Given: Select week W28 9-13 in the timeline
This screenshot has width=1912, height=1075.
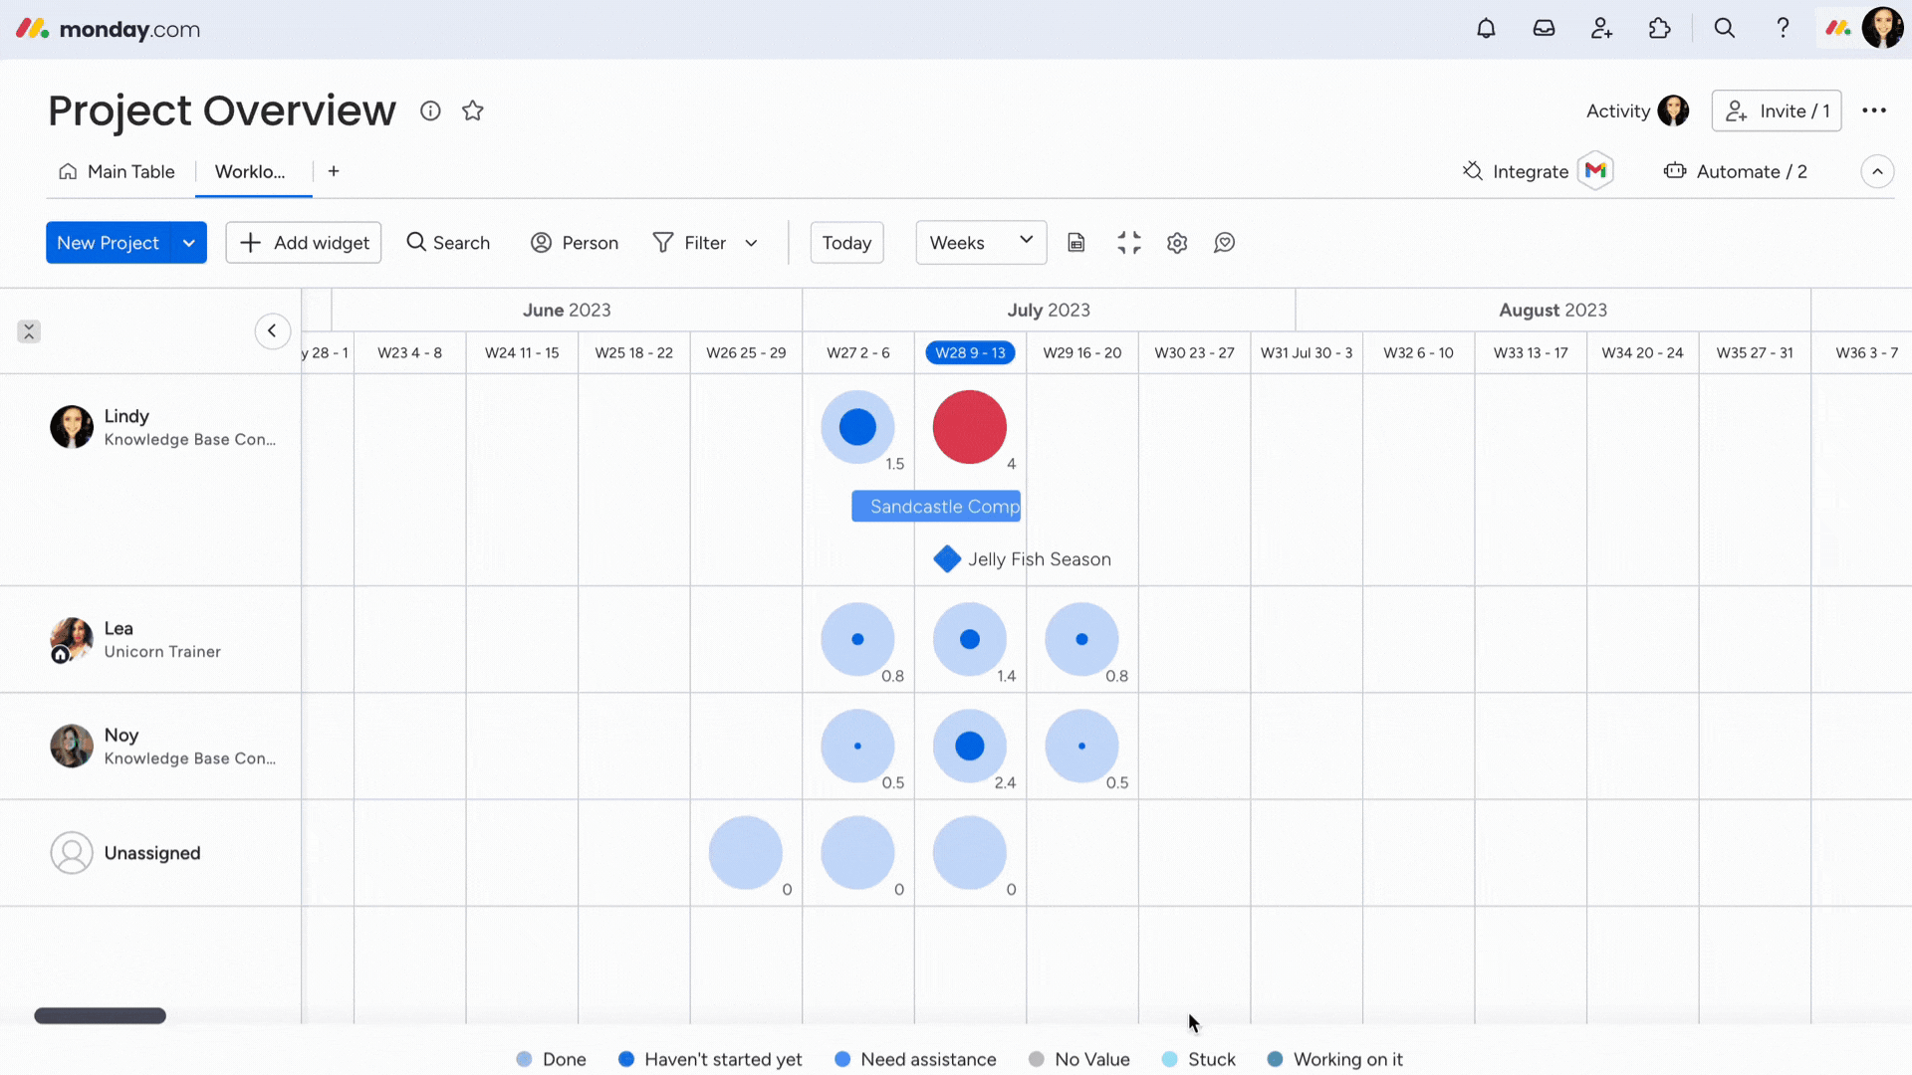Looking at the screenshot, I should 970,351.
